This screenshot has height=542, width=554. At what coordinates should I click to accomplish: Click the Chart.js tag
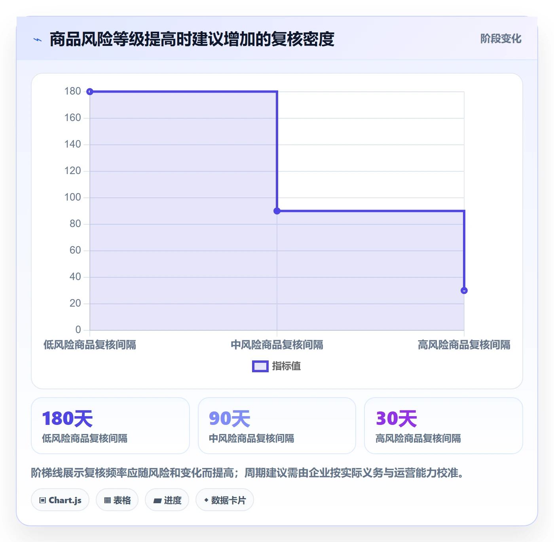60,500
